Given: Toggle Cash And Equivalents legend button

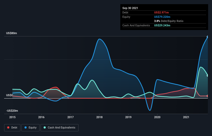Looking at the screenshot, I should coord(59,128).
